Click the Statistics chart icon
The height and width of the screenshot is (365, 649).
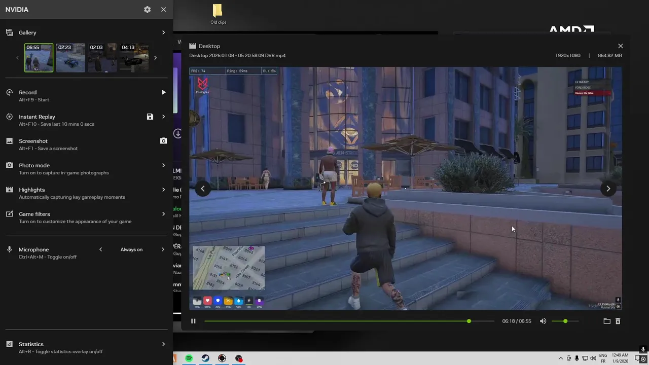point(9,344)
